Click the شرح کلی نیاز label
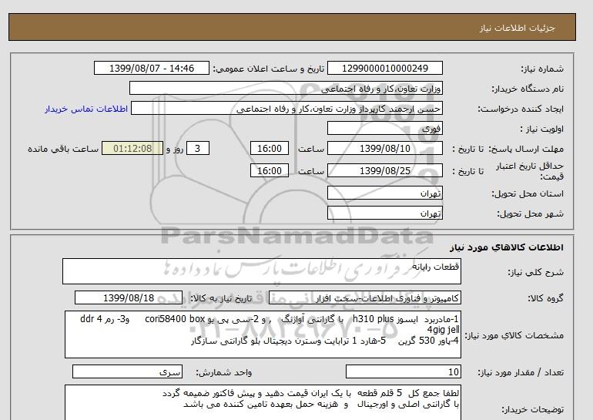The width and height of the screenshot is (593, 420). [535, 272]
